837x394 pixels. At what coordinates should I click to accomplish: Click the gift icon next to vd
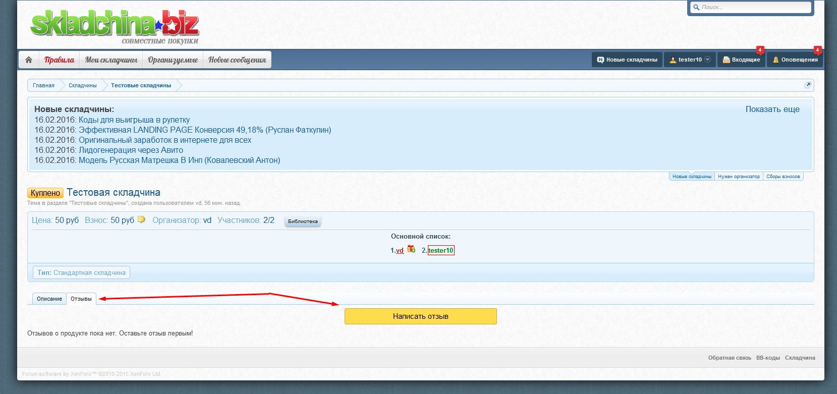point(411,249)
